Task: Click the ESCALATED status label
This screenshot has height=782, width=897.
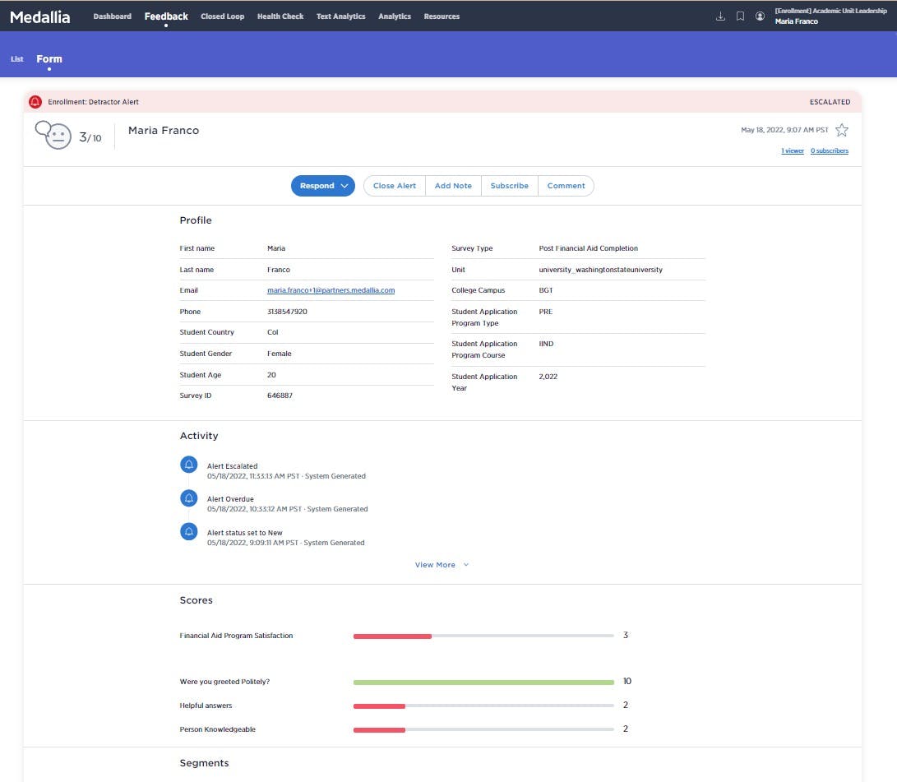Action: pyautogui.click(x=830, y=102)
